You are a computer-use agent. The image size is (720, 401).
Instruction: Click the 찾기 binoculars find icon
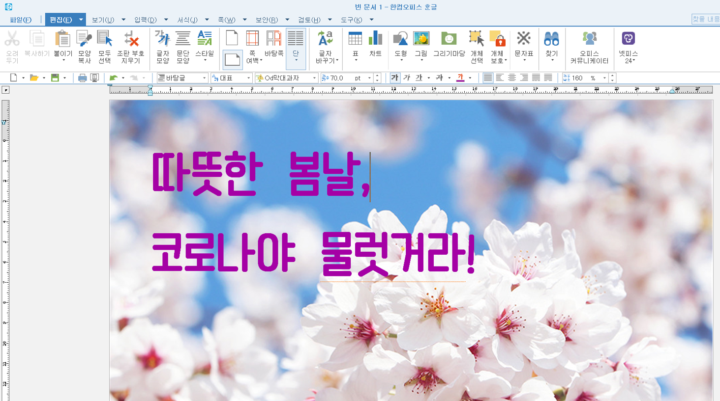click(551, 39)
